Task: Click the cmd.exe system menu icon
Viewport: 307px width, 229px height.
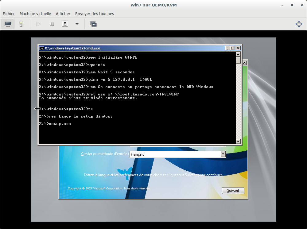Action: pyautogui.click(x=41, y=48)
